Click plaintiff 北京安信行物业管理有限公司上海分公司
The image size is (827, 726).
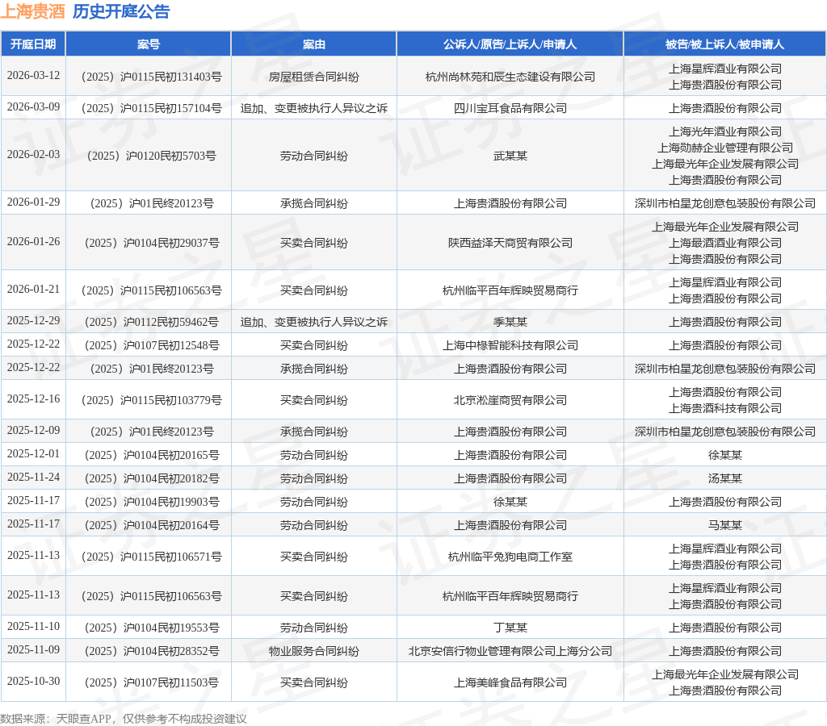(x=510, y=651)
